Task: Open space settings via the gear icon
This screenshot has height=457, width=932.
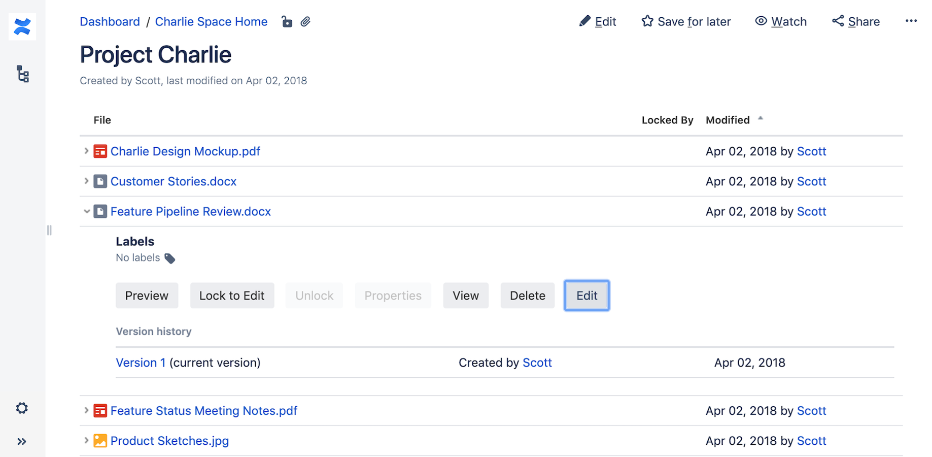Action: pos(22,408)
